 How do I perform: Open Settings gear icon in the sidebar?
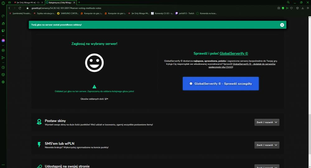3,82
